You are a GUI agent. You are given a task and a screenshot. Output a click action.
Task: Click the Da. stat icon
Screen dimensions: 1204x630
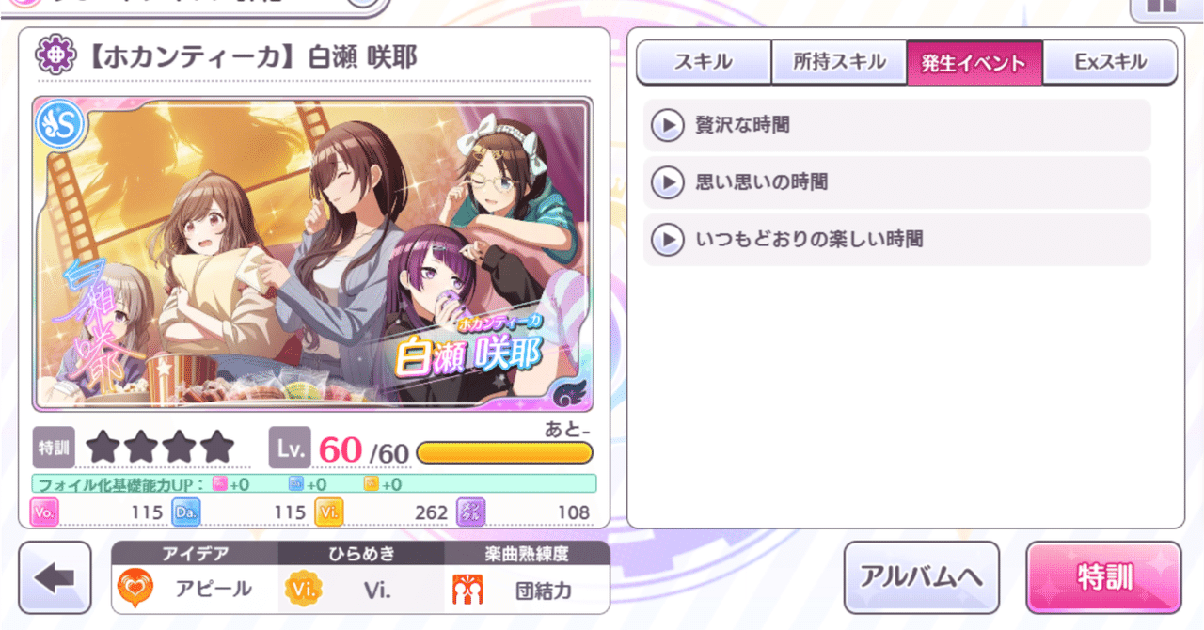pyautogui.click(x=186, y=512)
